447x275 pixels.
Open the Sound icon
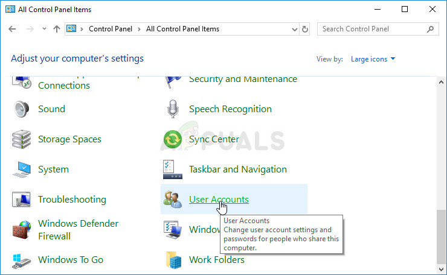[21, 109]
